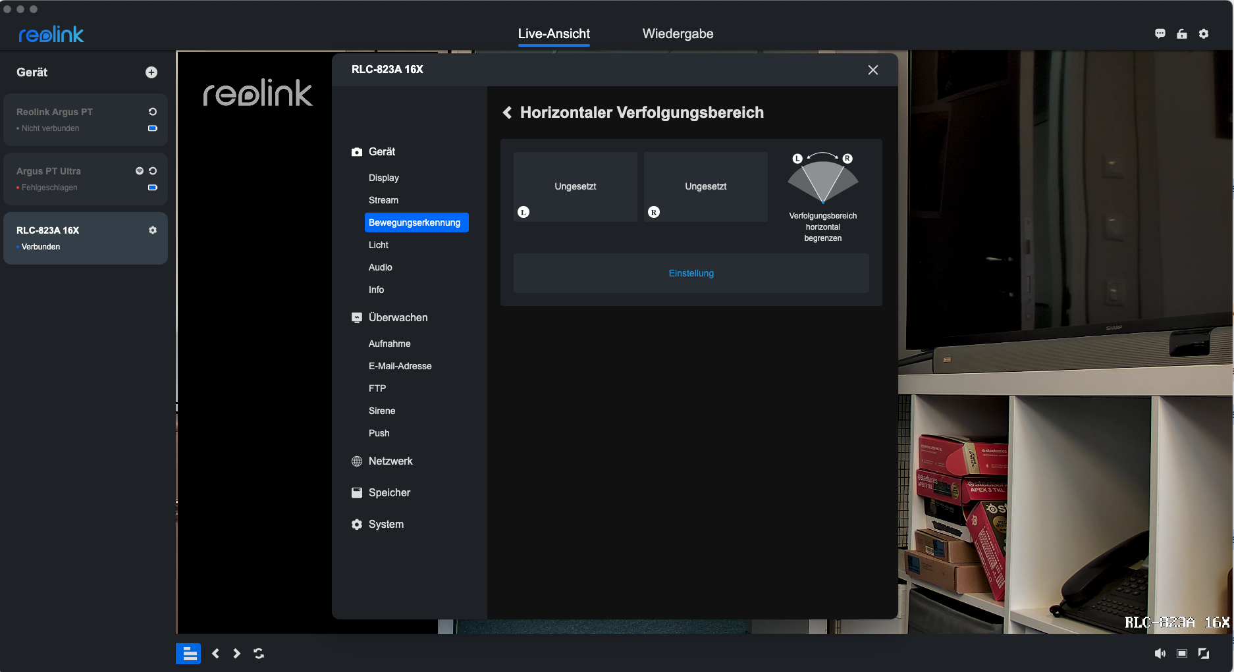Viewport: 1234px width, 672px height.
Task: Open the Stream settings menu item
Action: [383, 200]
